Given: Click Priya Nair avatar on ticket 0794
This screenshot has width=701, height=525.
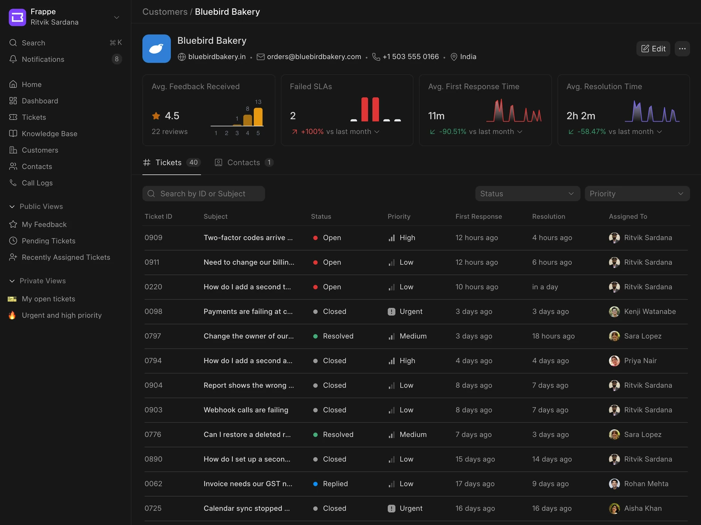Looking at the screenshot, I should (x=614, y=361).
